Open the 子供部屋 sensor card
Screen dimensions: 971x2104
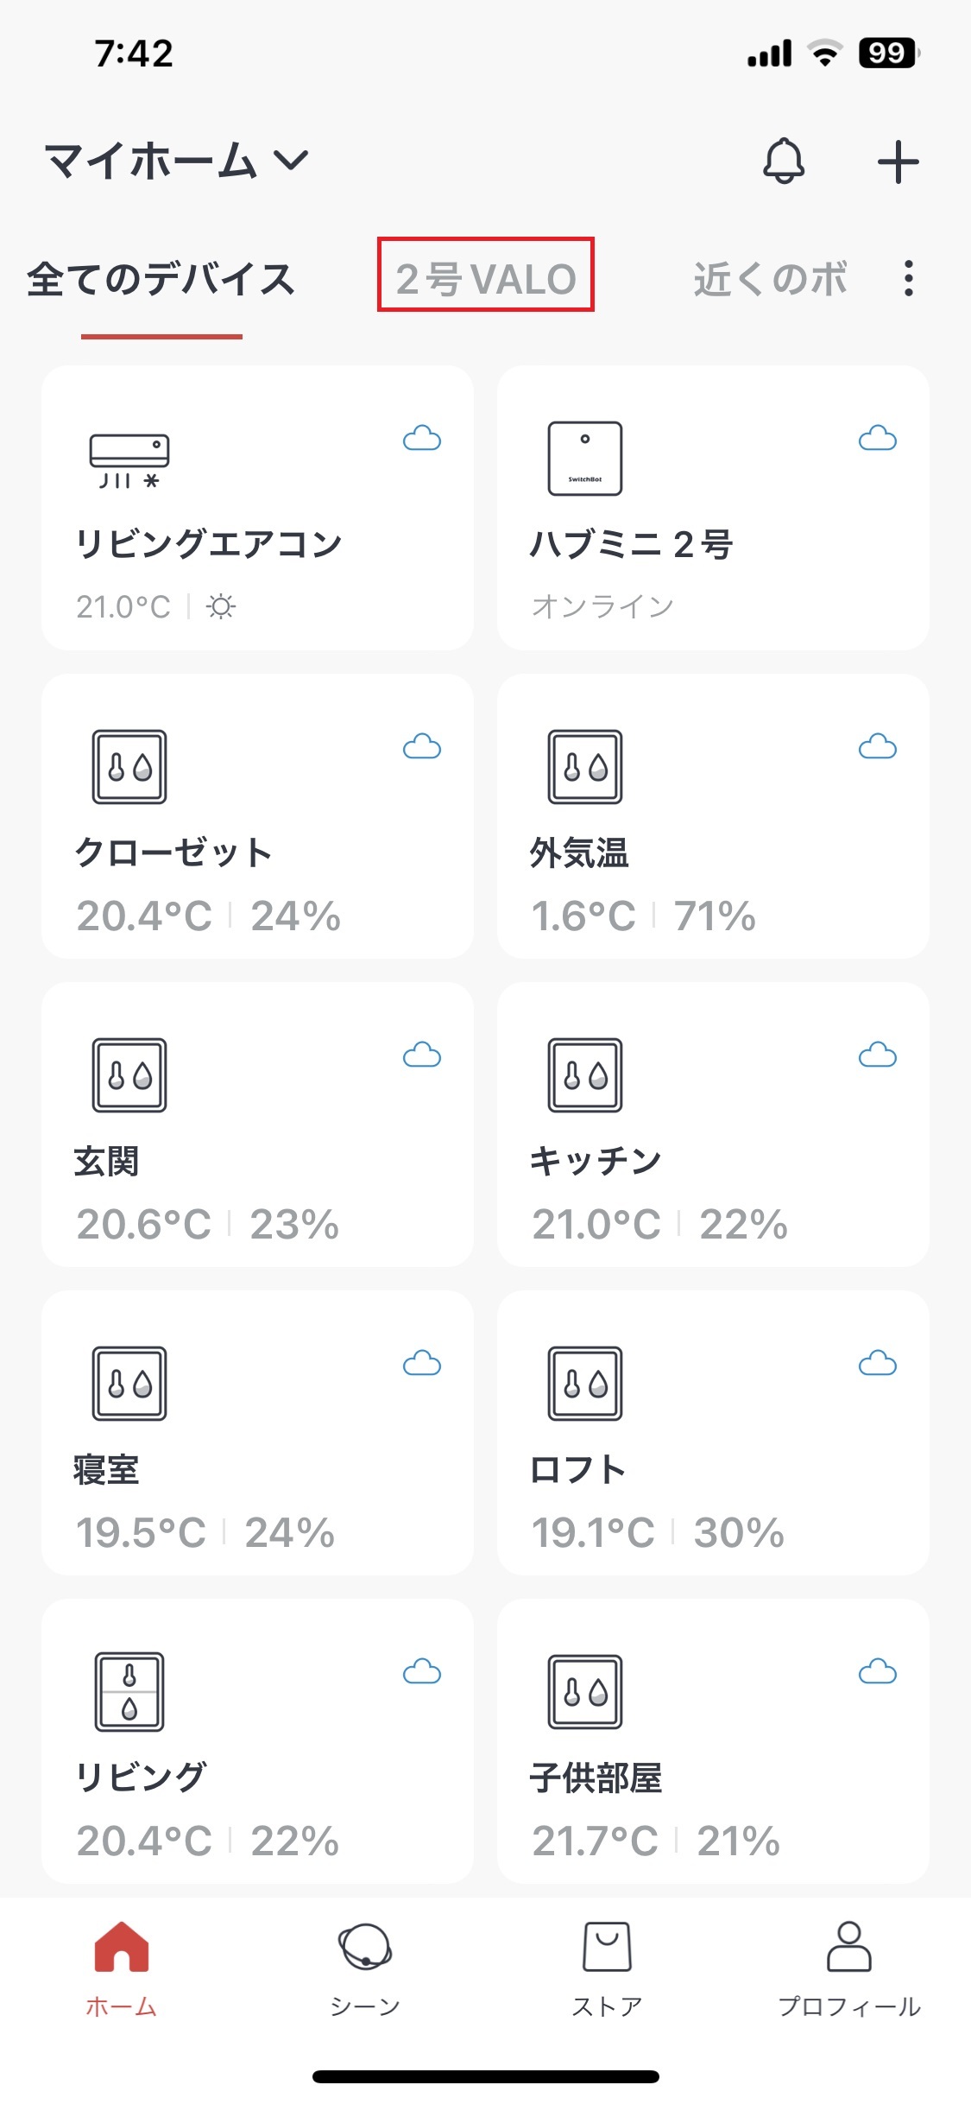[713, 1741]
